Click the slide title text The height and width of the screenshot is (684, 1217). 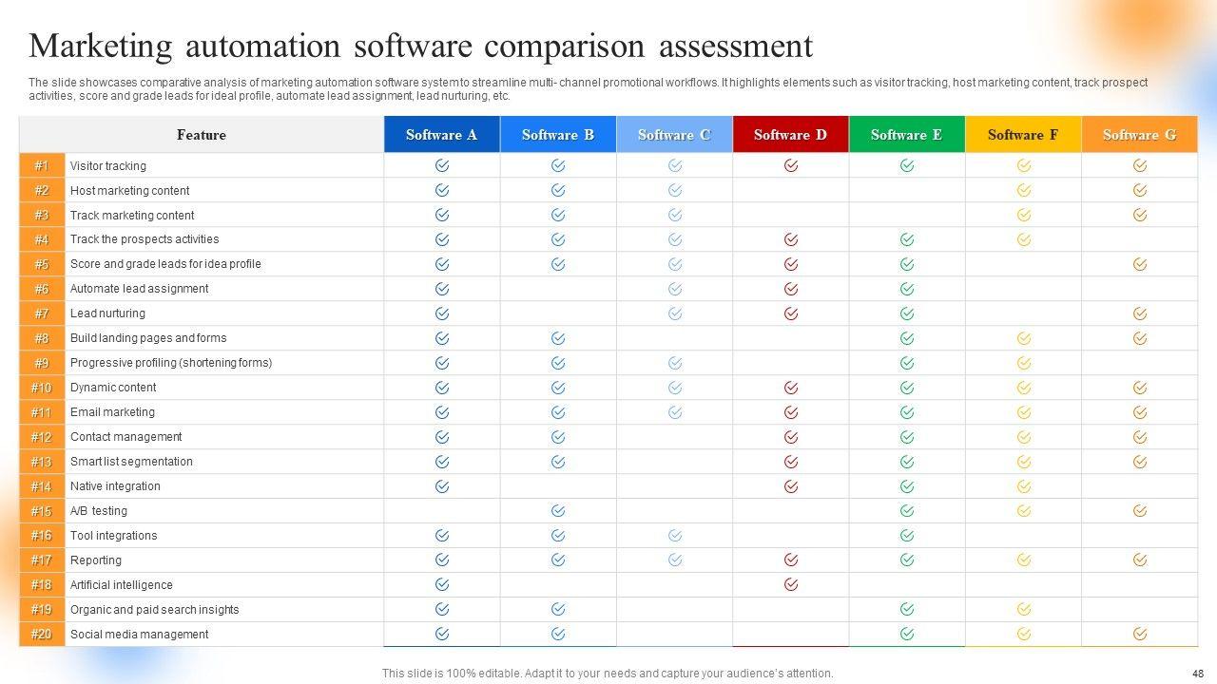421,46
